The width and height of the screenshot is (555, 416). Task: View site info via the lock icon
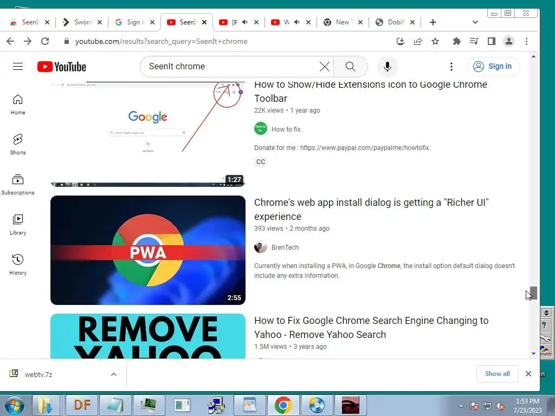coord(67,41)
